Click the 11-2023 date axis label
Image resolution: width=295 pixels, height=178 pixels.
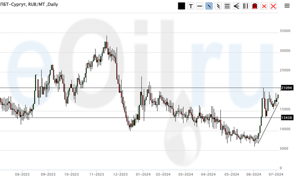point(96,174)
